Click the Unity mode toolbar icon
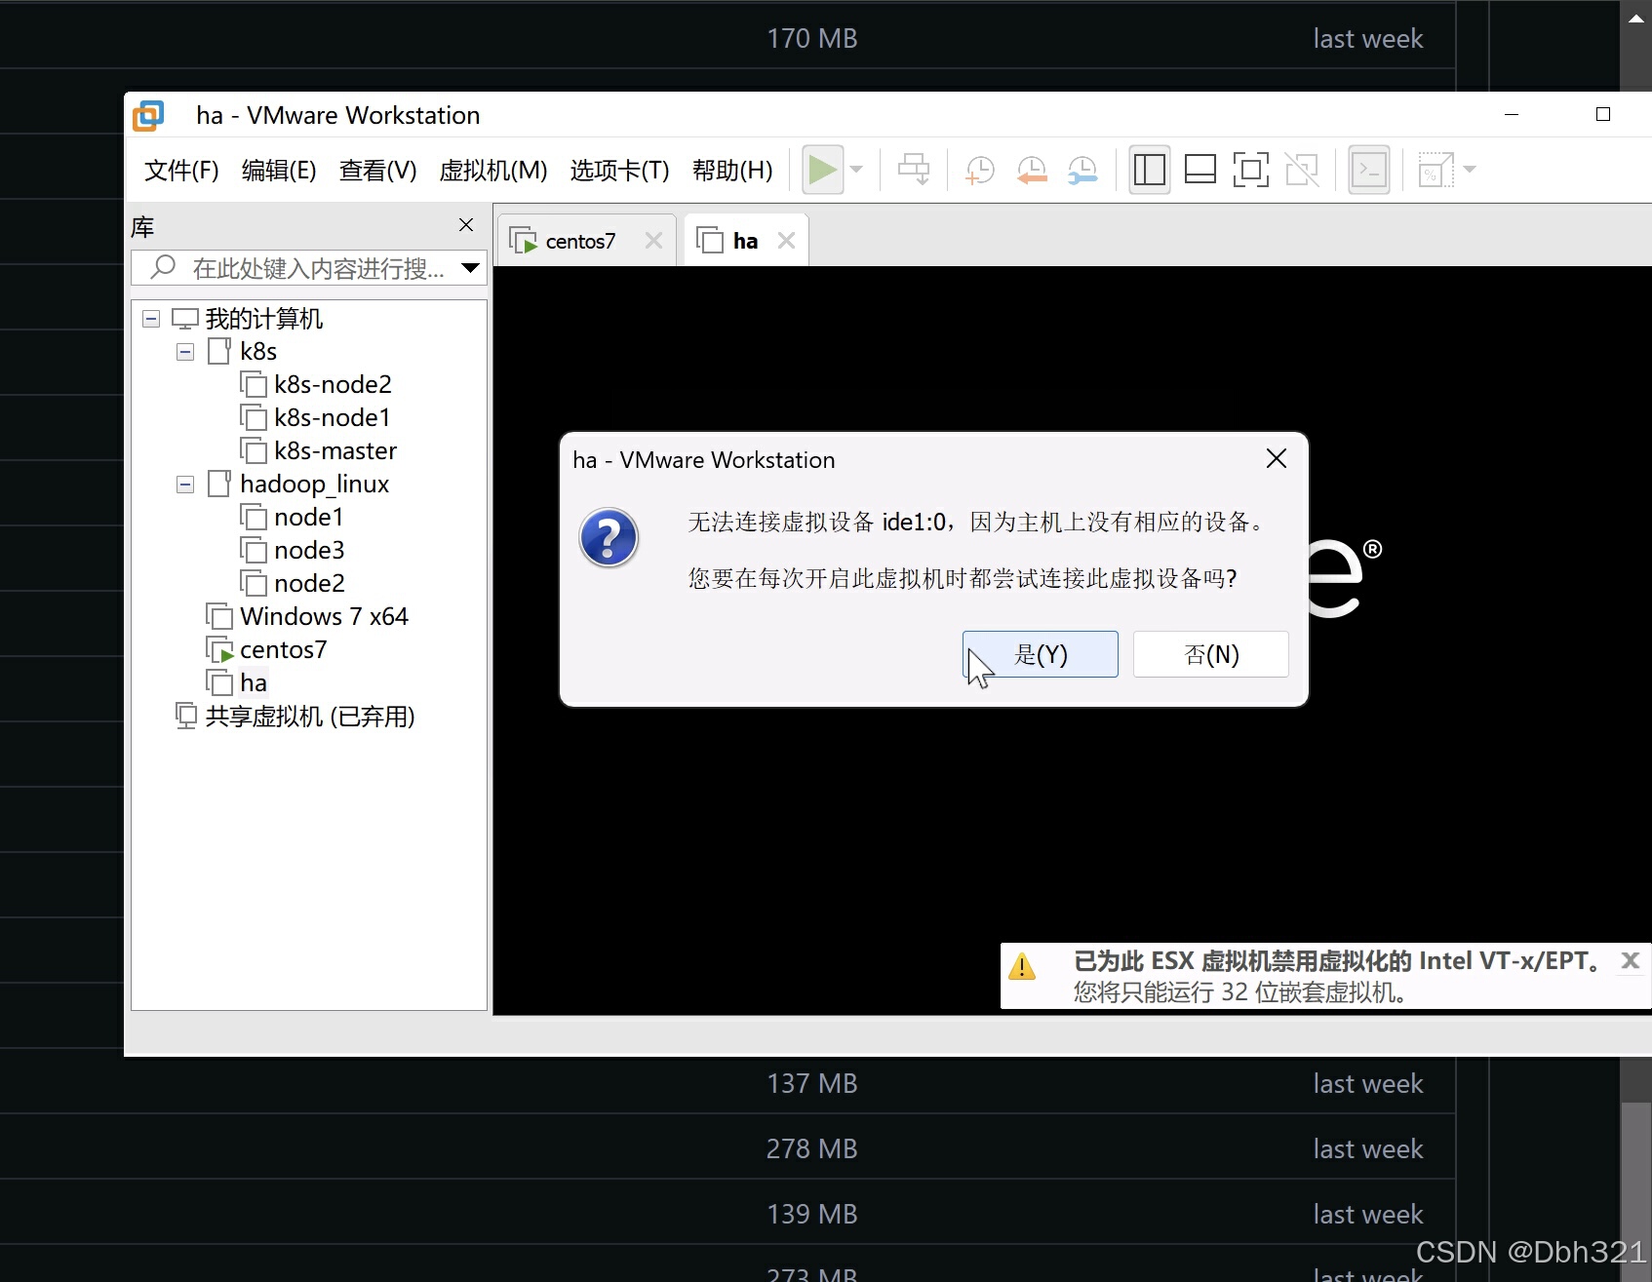Viewport: 1652px width, 1282px height. coord(1302,170)
